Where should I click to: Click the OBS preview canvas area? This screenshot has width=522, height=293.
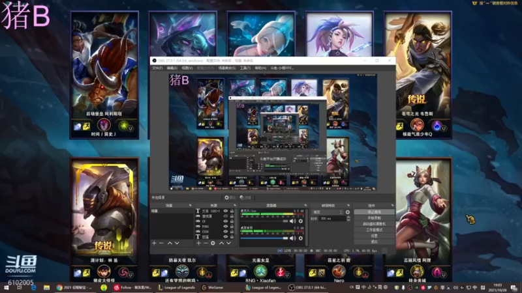point(273,132)
